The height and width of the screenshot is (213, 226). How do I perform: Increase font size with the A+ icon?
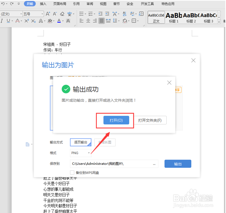[x=48, y=14]
